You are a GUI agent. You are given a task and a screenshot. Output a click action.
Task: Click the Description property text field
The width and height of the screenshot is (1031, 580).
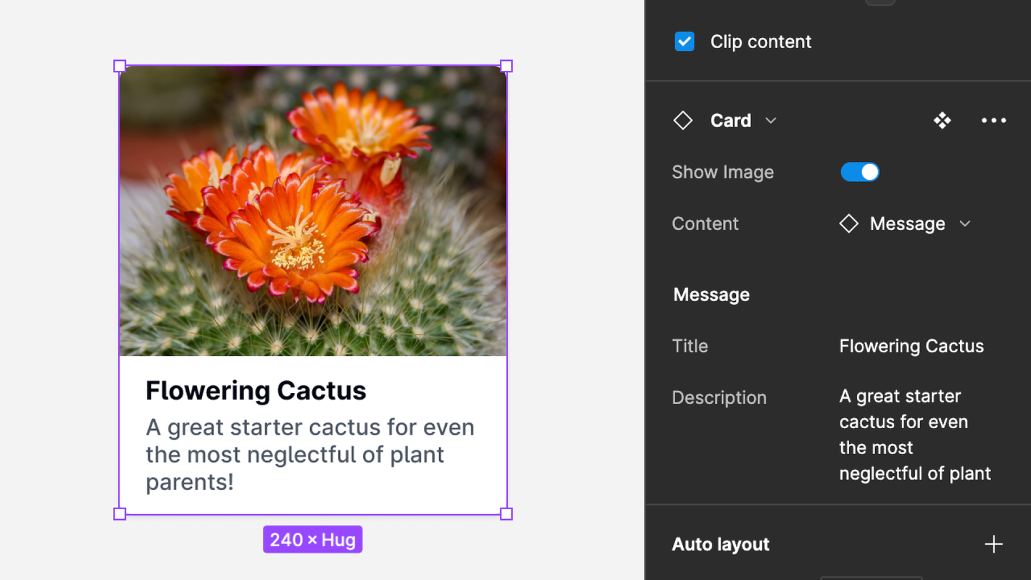point(915,435)
